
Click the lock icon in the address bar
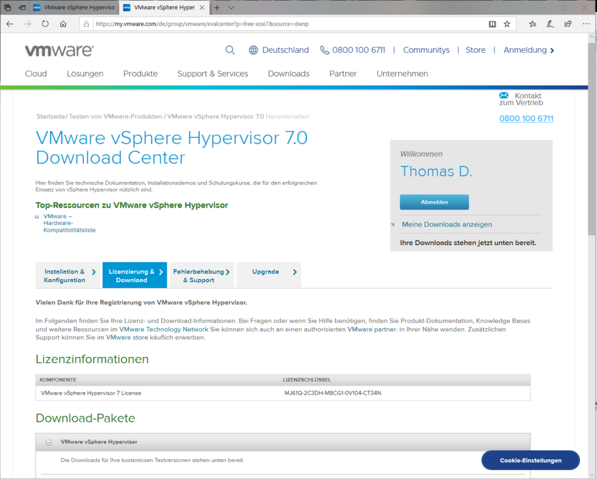pos(86,24)
